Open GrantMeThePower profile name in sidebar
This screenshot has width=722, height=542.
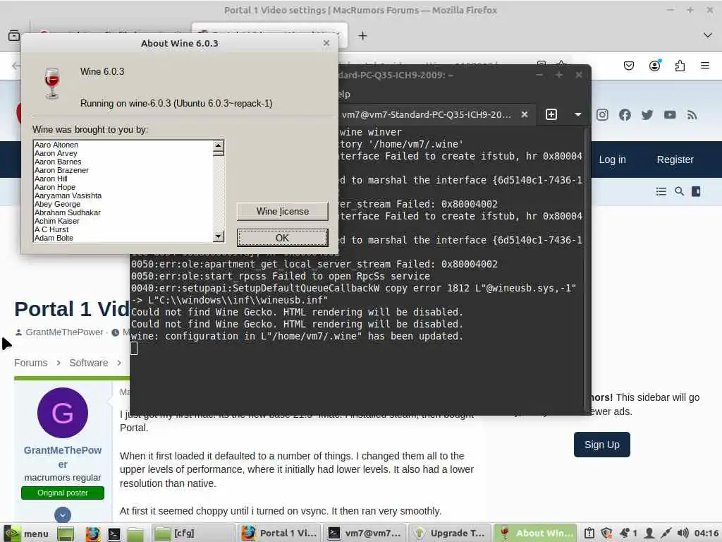(x=63, y=457)
